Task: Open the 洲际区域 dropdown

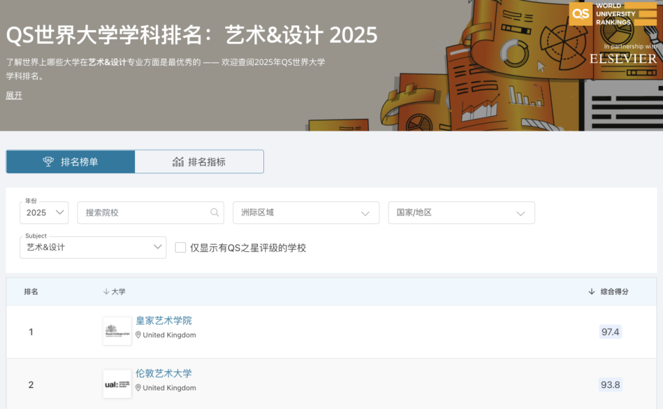Action: pos(306,212)
